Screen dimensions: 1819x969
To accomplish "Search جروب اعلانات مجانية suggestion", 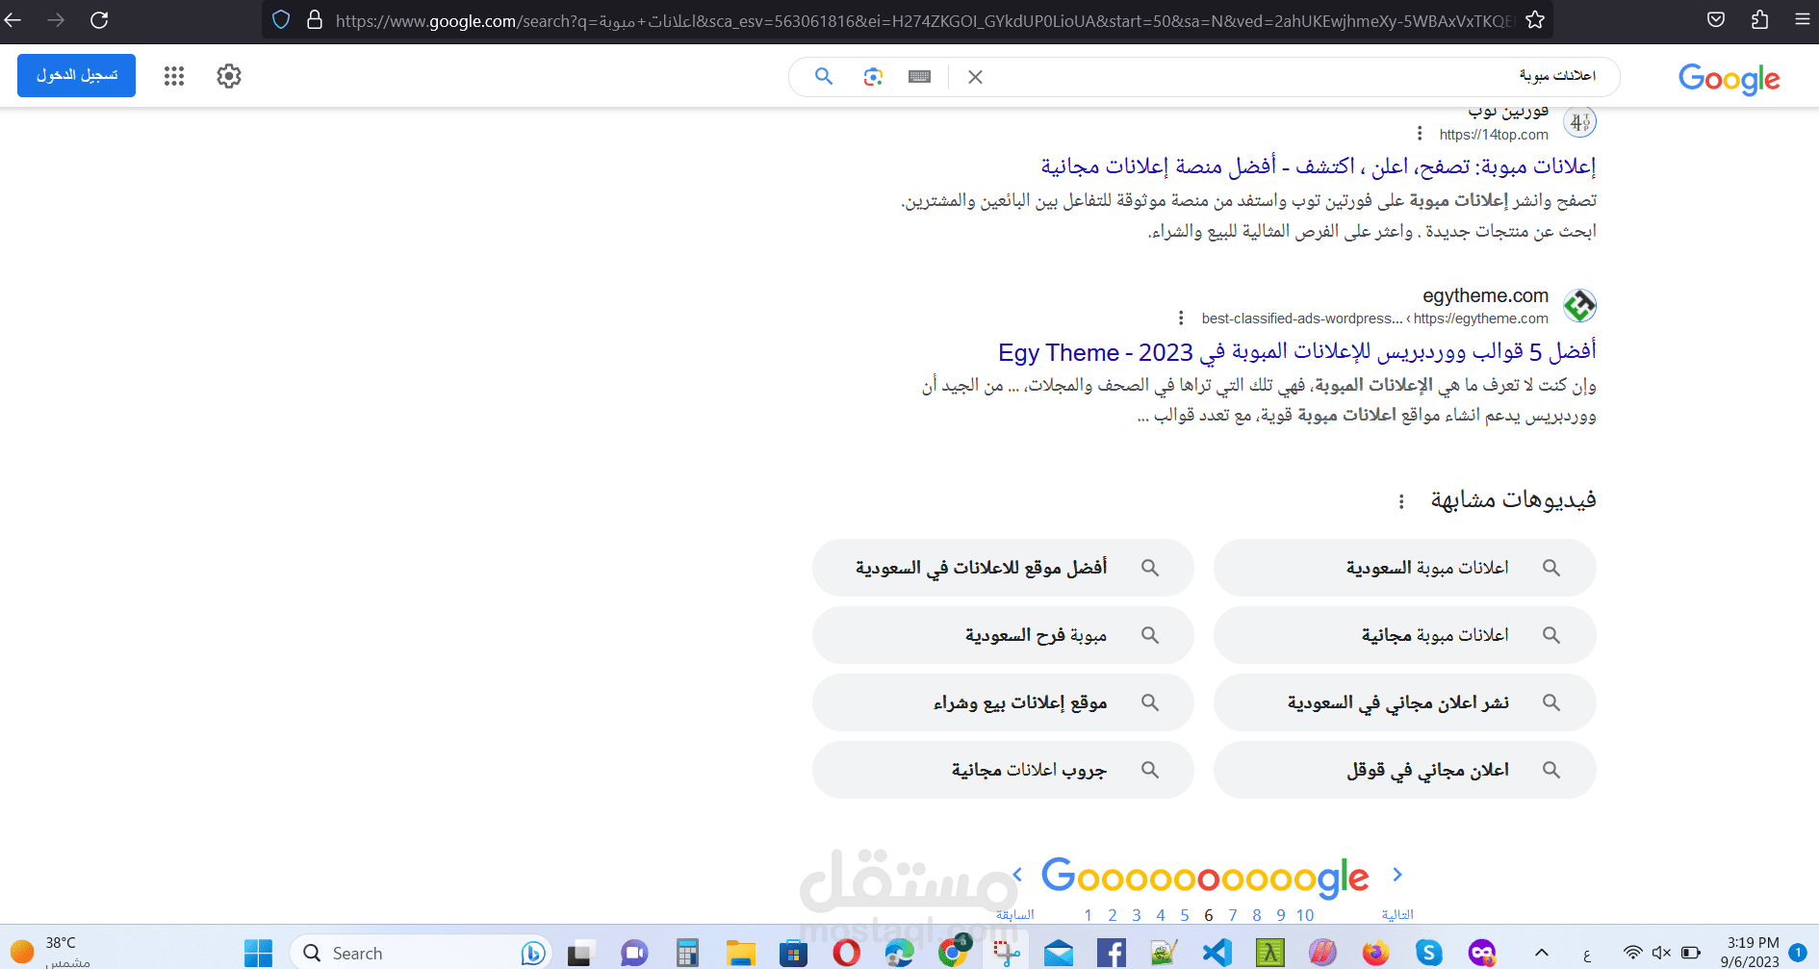I will (x=1003, y=770).
